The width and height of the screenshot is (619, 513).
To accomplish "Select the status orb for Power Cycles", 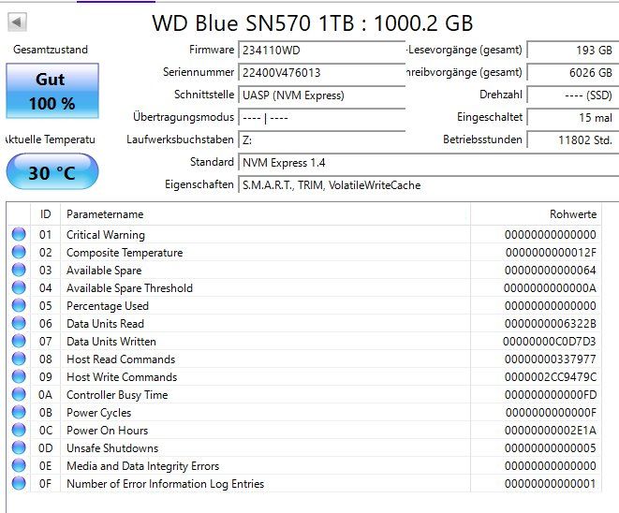I will click(x=19, y=413).
